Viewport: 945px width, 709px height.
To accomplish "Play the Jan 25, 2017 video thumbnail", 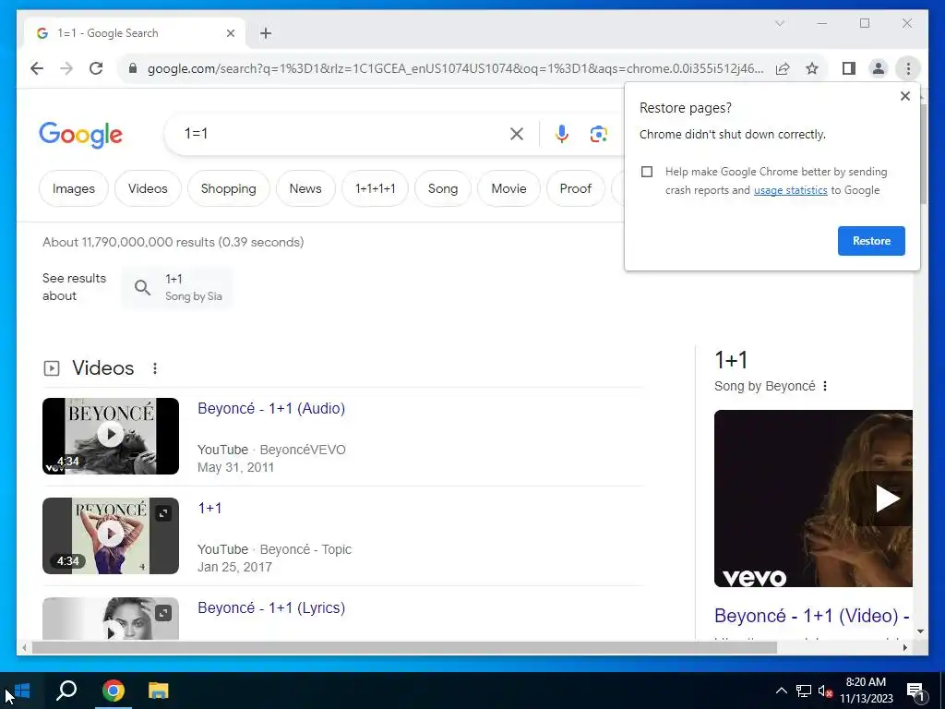I will [111, 535].
